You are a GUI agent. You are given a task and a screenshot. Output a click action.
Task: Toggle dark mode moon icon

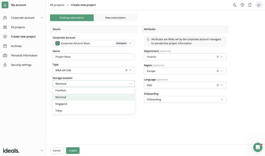click(235, 5)
